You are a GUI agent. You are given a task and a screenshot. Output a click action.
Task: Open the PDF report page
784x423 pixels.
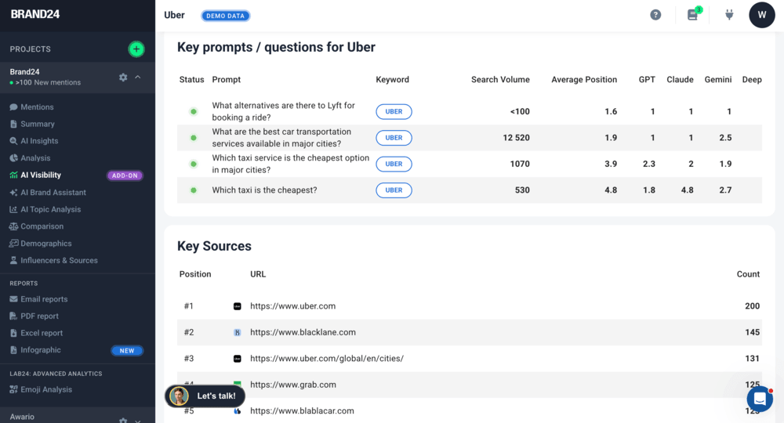click(x=39, y=316)
